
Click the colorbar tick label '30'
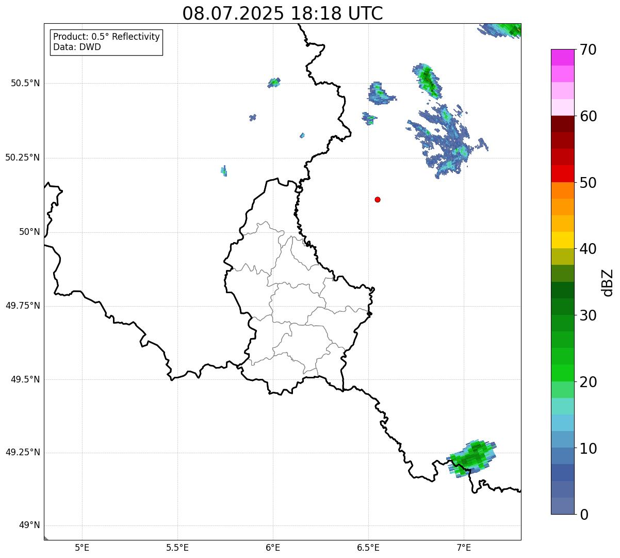pos(588,315)
